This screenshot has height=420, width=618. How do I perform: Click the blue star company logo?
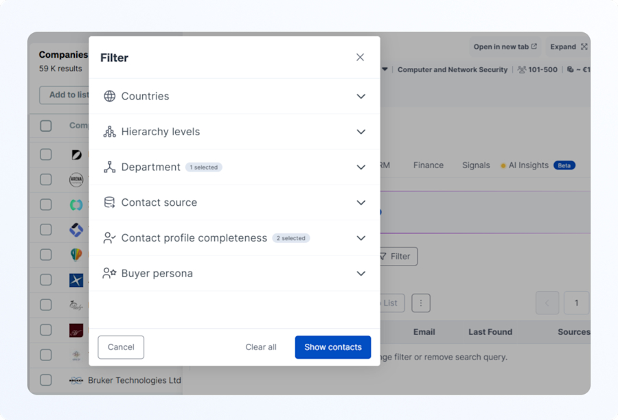pos(76,280)
